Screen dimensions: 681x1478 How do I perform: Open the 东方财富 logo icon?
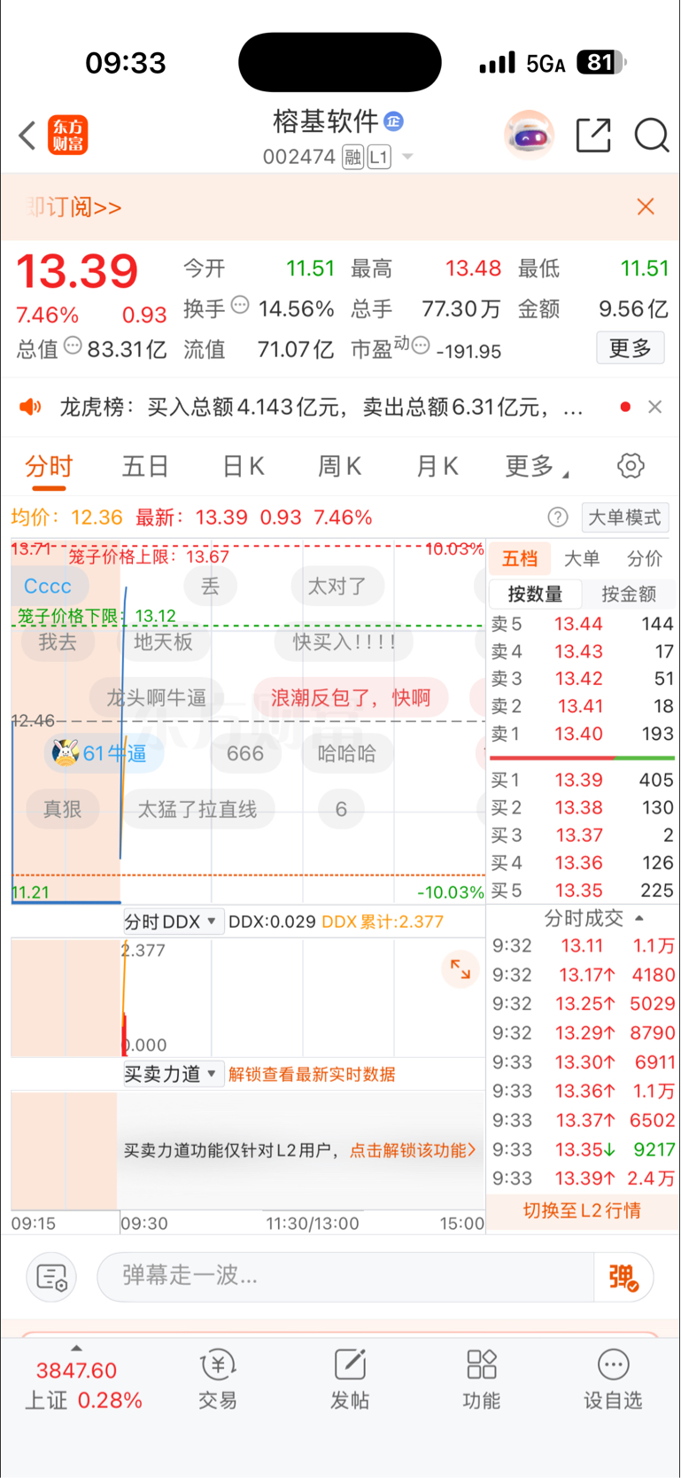68,136
